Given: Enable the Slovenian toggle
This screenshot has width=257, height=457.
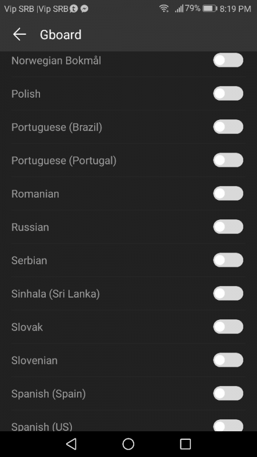Looking at the screenshot, I should pos(228,360).
